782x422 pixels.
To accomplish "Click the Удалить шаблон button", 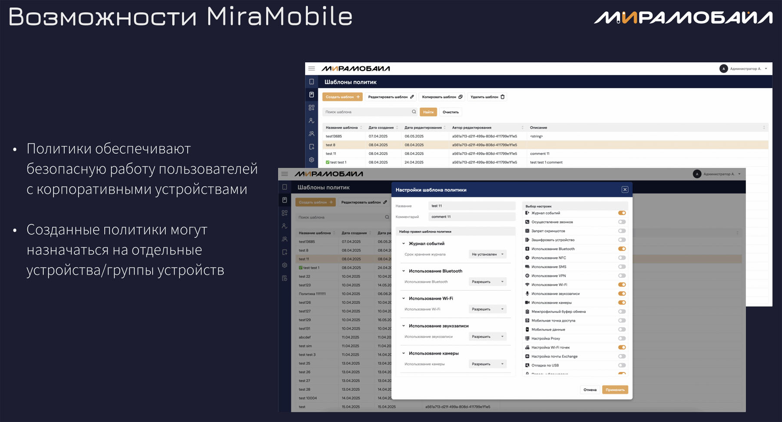I will tap(487, 97).
